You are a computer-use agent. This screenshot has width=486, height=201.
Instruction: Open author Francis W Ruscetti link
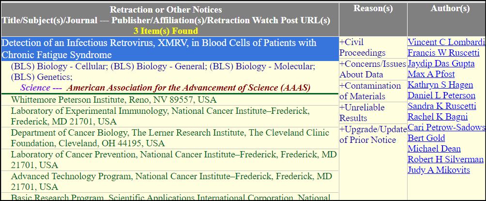[x=443, y=53]
